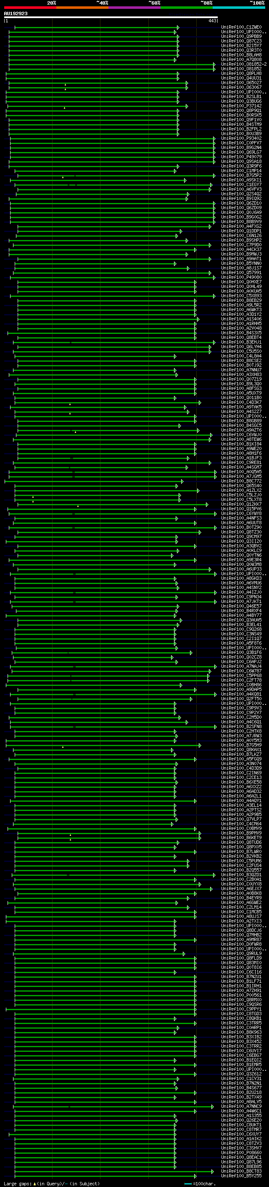
Task: Open hit UniRef100_Q87C23
Action: tap(241, 41)
